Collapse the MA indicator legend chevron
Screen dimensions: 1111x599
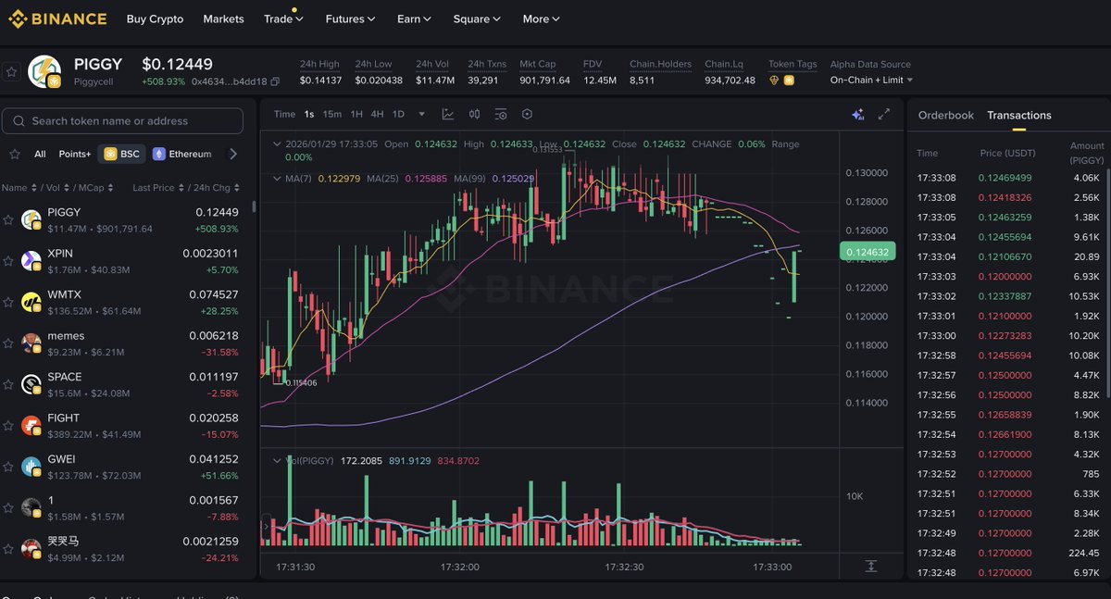click(276, 178)
